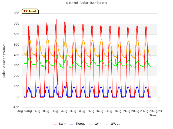Click the Aug 18 x-axis label
This screenshot has width=173, height=129.
[112, 111]
